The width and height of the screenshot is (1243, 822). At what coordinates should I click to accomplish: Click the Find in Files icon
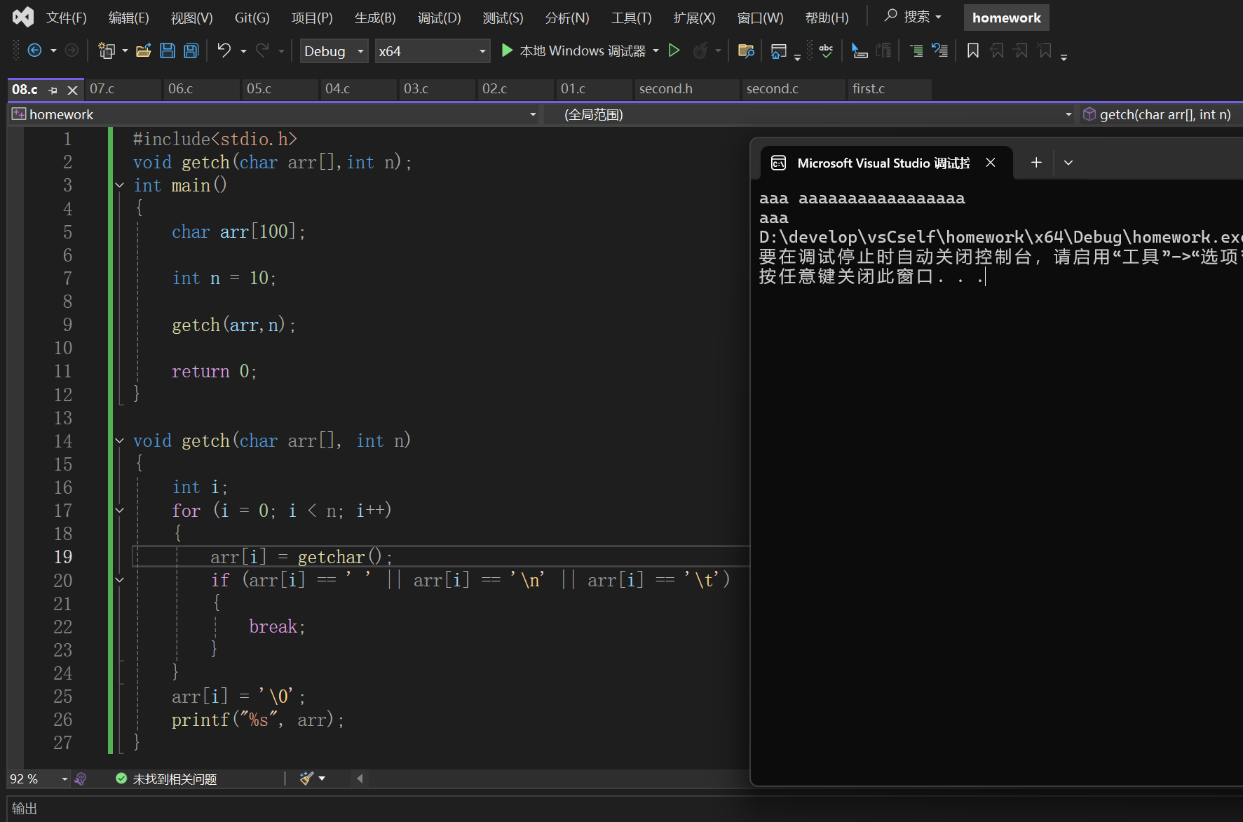pos(746,50)
